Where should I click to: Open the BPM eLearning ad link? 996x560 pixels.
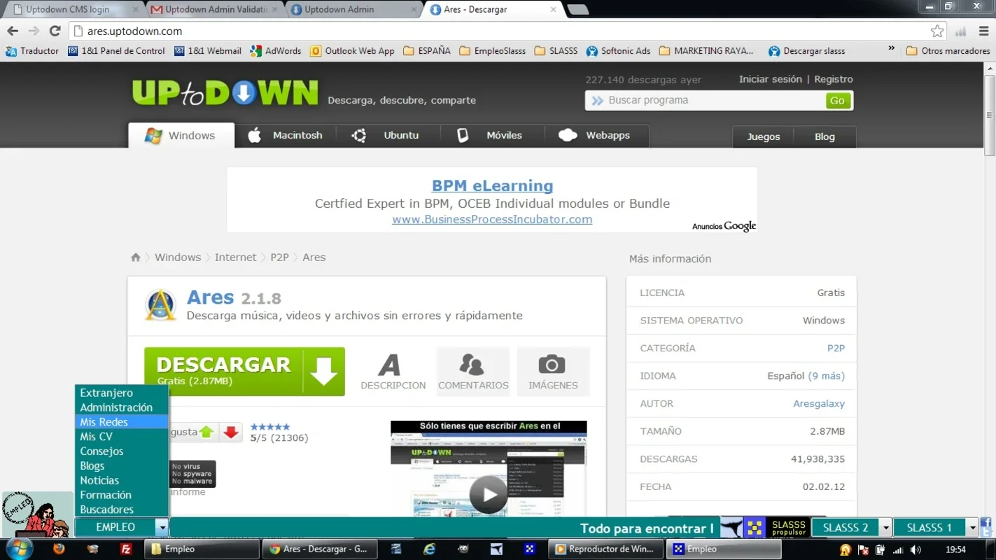[x=492, y=185]
